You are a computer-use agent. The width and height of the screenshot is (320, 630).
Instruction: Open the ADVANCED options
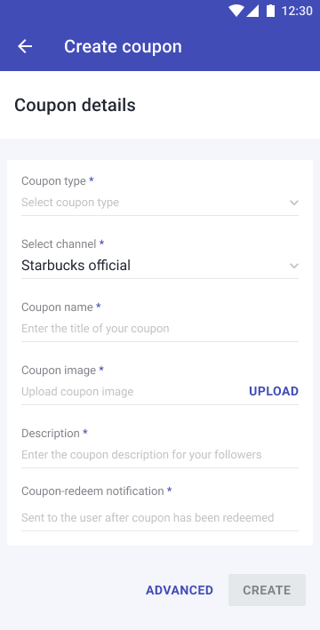tap(180, 590)
